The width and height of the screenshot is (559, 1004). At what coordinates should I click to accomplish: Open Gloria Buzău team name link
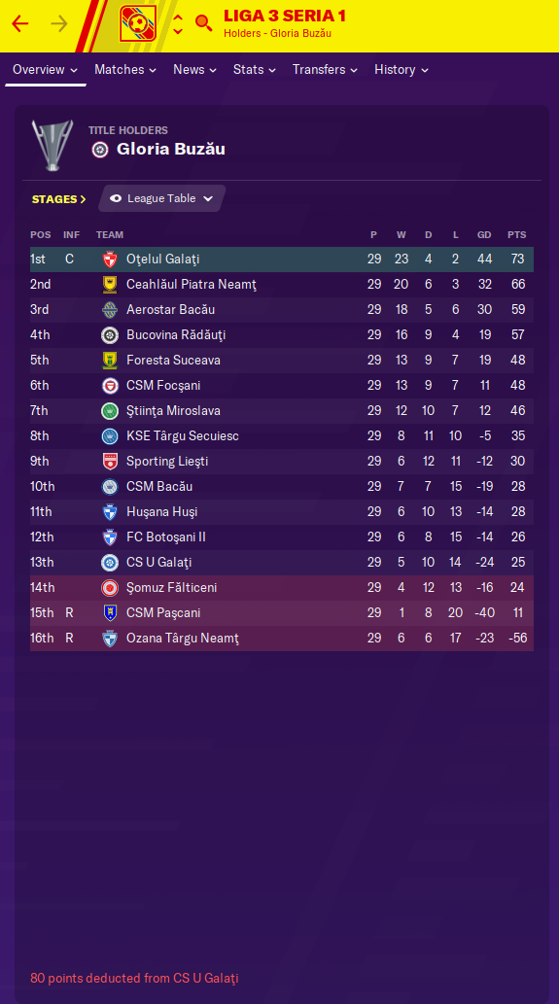(171, 150)
